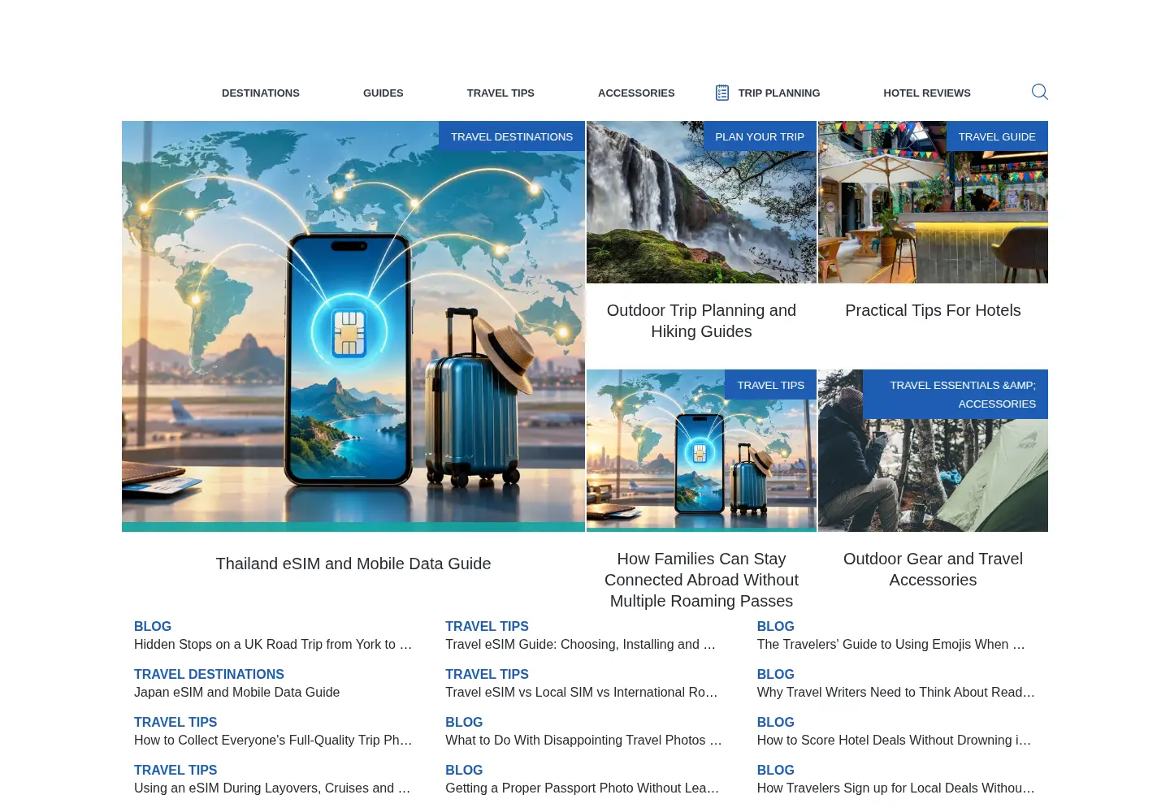Click the Trip Planning checklist icon
This screenshot has height=812, width=1170.
721,93
